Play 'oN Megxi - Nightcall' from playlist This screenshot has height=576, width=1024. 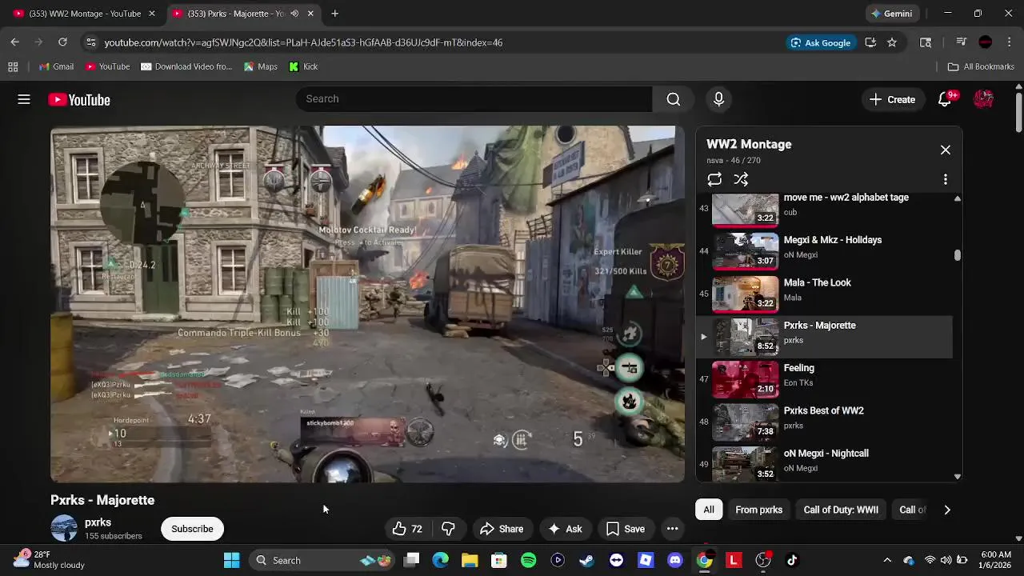pos(824,463)
